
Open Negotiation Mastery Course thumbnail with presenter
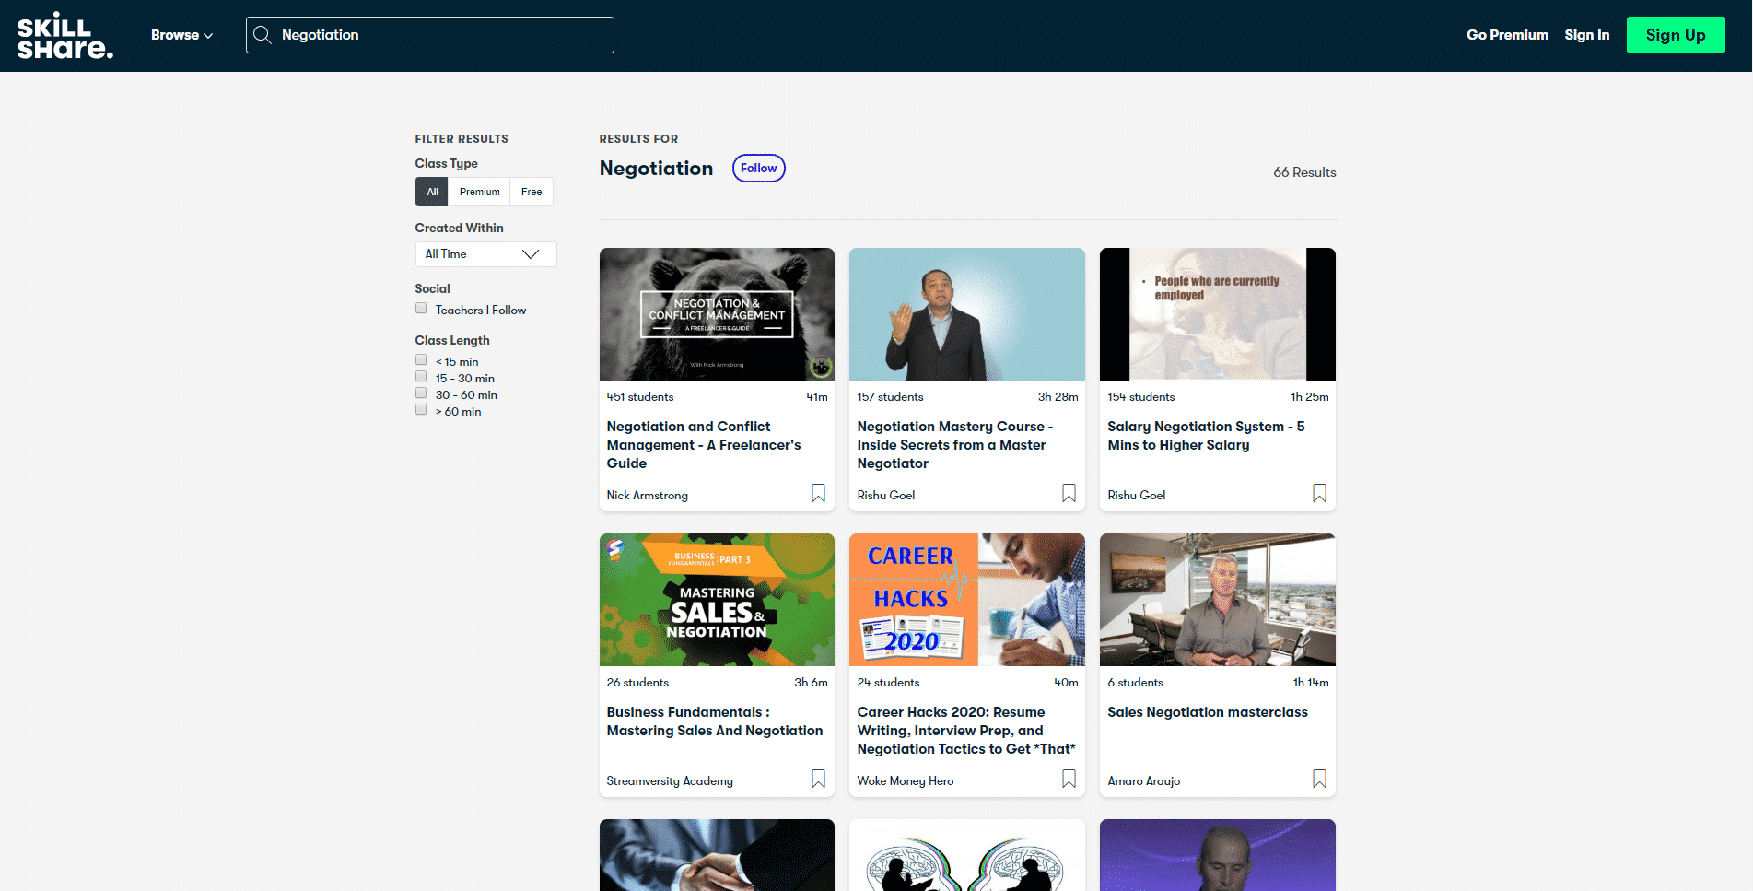coord(967,314)
